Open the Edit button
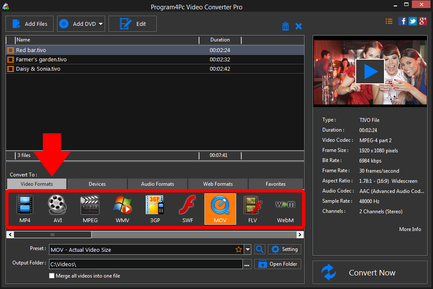The image size is (433, 289). click(133, 24)
